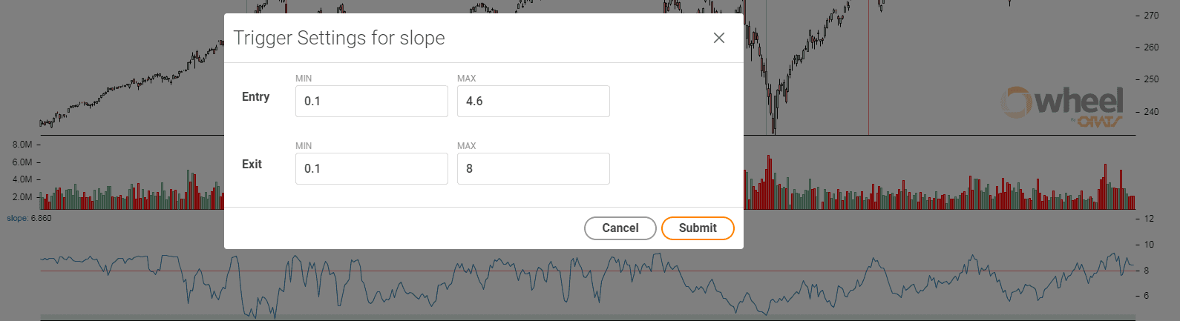Click the Entry row label
Image resolution: width=1180 pixels, height=321 pixels.
click(x=255, y=97)
